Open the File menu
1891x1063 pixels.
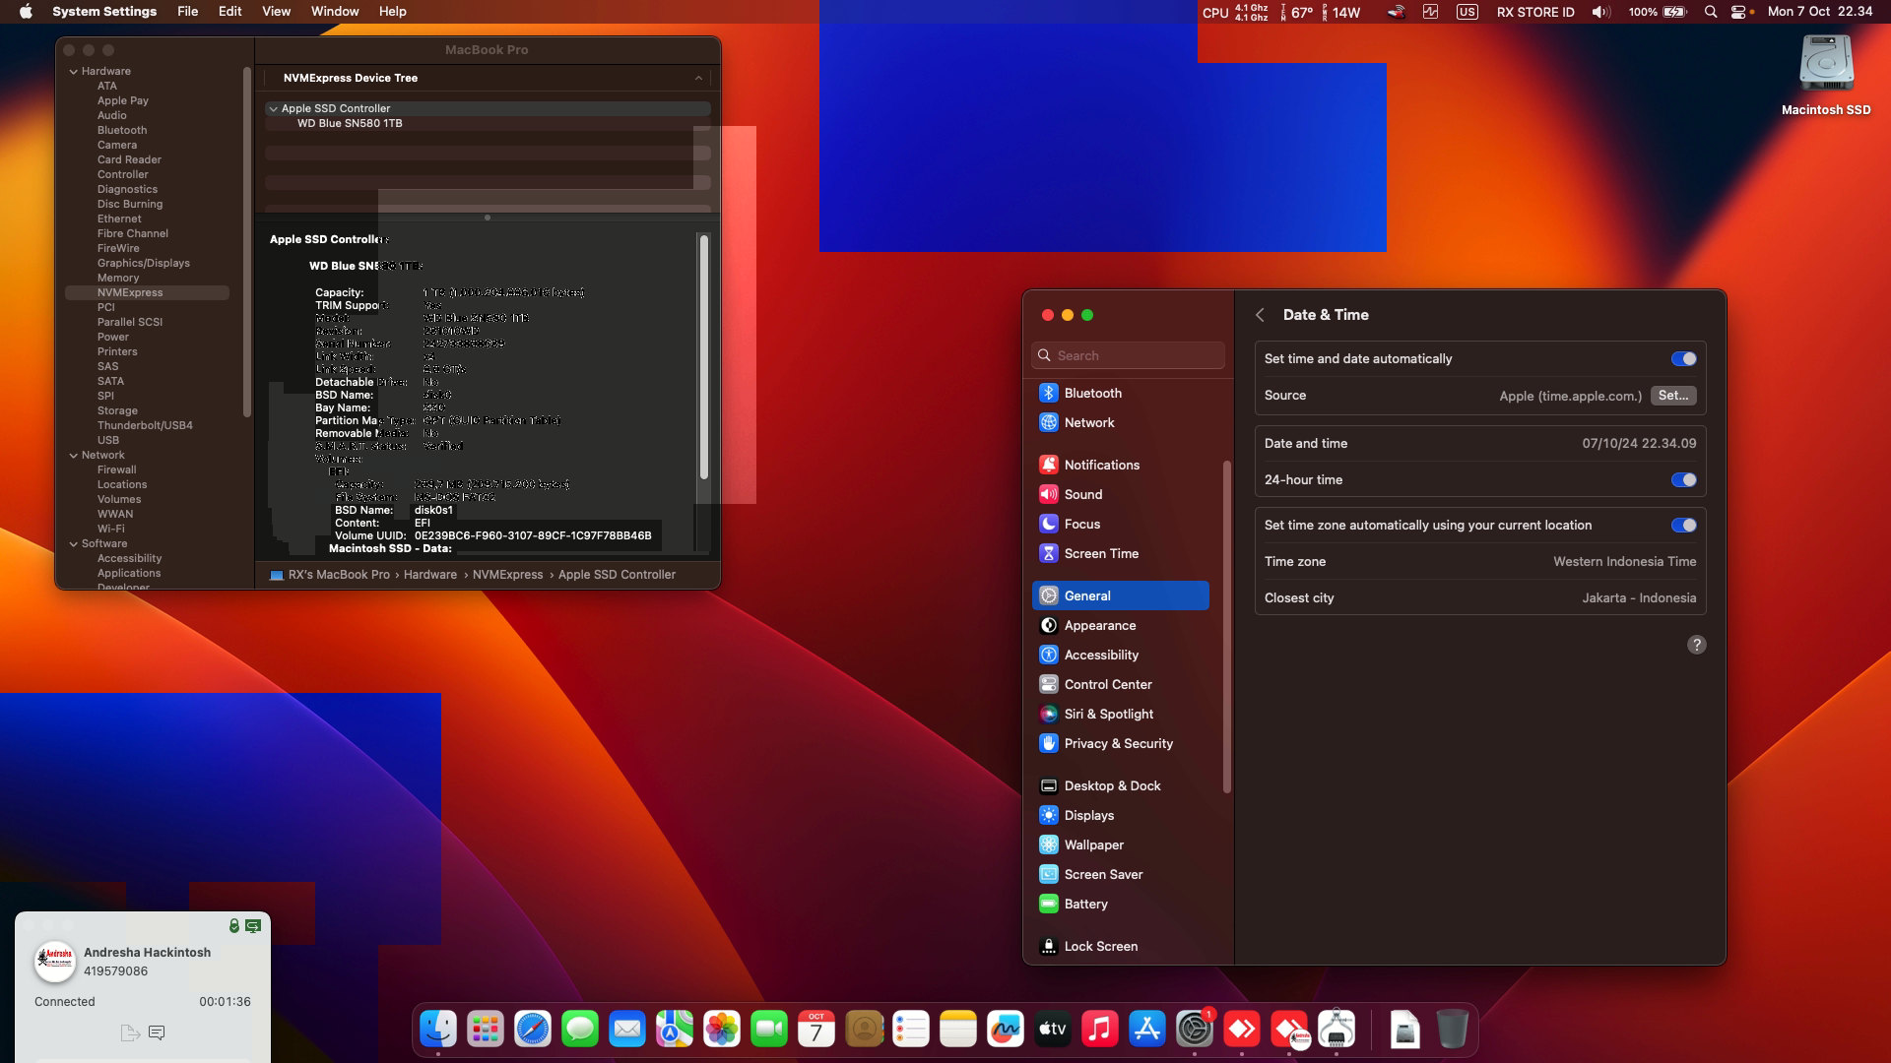pos(187,12)
